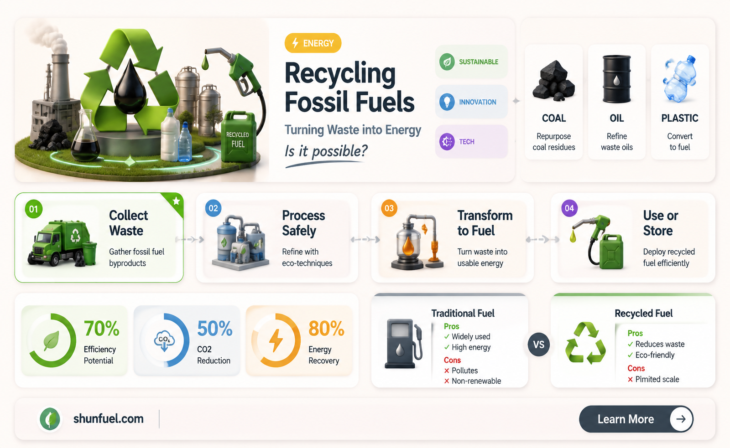Click the Turning Waste into Energy subtitle
Screen dimensions: 730x448
[353, 130]
